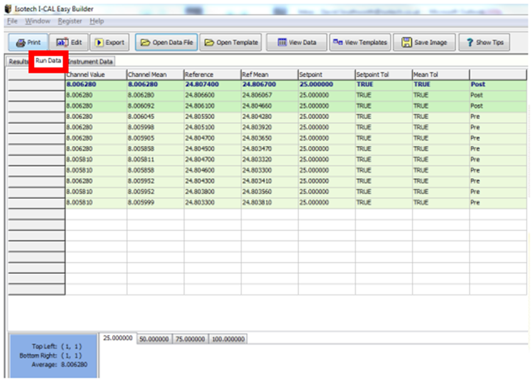Viewport: 531px width, 379px height.
Task: Select Channel Mean cell 8.005811
Action: pyautogui.click(x=155, y=159)
